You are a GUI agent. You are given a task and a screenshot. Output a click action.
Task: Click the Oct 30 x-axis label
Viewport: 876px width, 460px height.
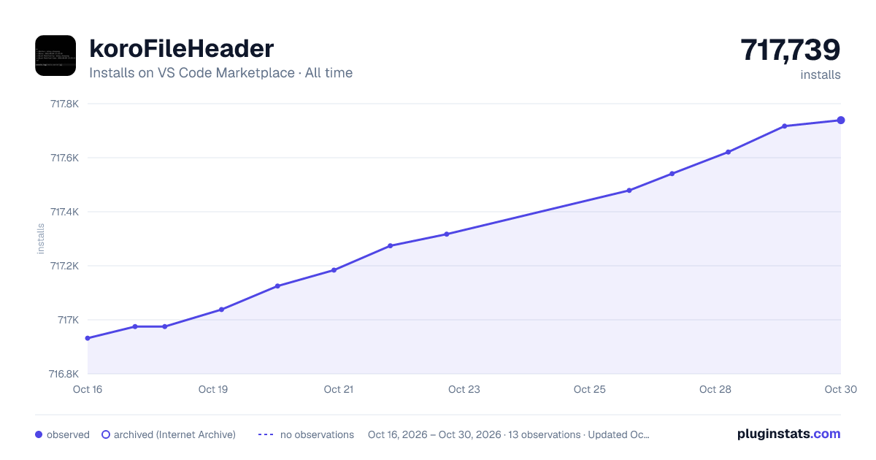[839, 389]
